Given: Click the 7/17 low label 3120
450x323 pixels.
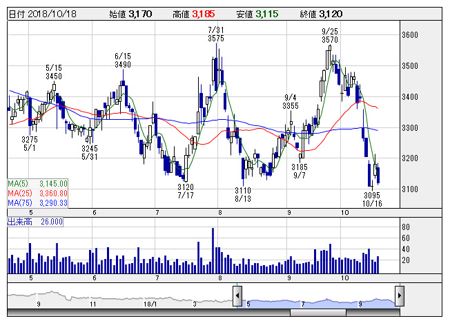Looking at the screenshot, I should (185, 187).
